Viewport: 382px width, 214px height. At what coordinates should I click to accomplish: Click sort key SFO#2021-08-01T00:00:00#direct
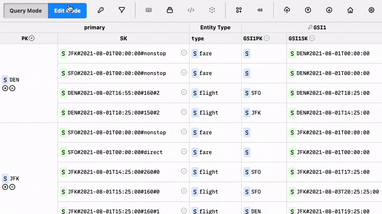[115, 152]
